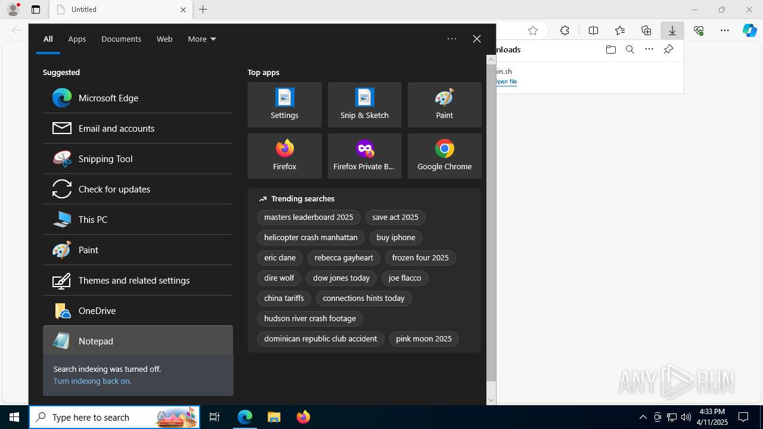Search frozen four 2025 trend
This screenshot has height=429, width=763.
point(420,258)
